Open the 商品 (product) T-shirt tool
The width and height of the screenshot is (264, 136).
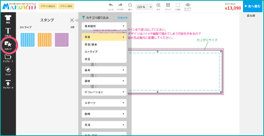point(8,19)
